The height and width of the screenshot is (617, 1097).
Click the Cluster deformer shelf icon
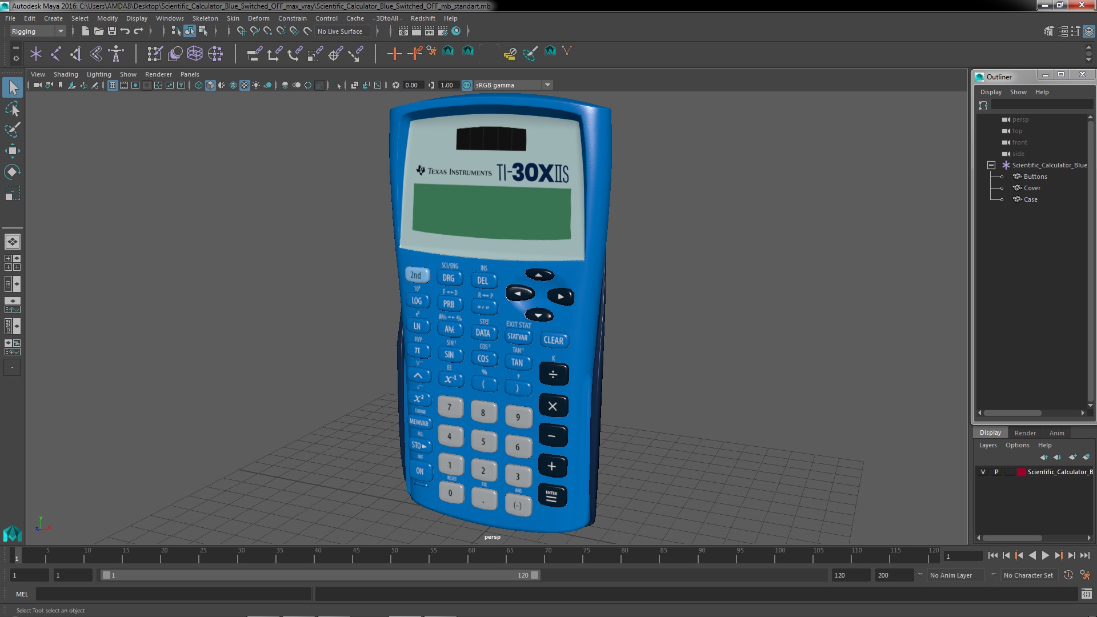[x=215, y=54]
